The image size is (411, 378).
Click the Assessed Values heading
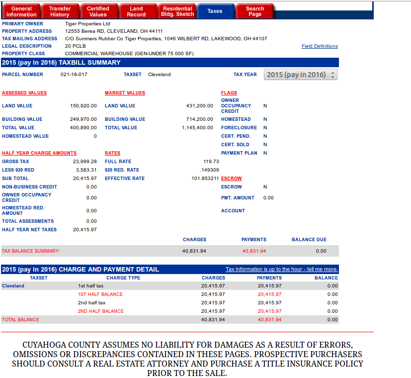pos(24,93)
